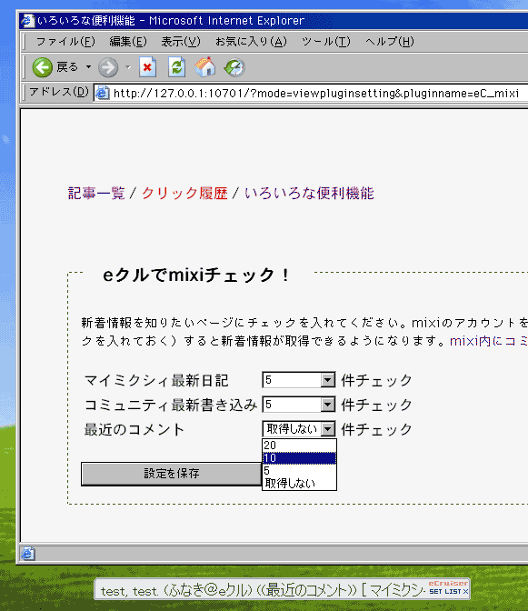Go to home page via house icon
Screen dimensions: 528x611
tap(205, 67)
